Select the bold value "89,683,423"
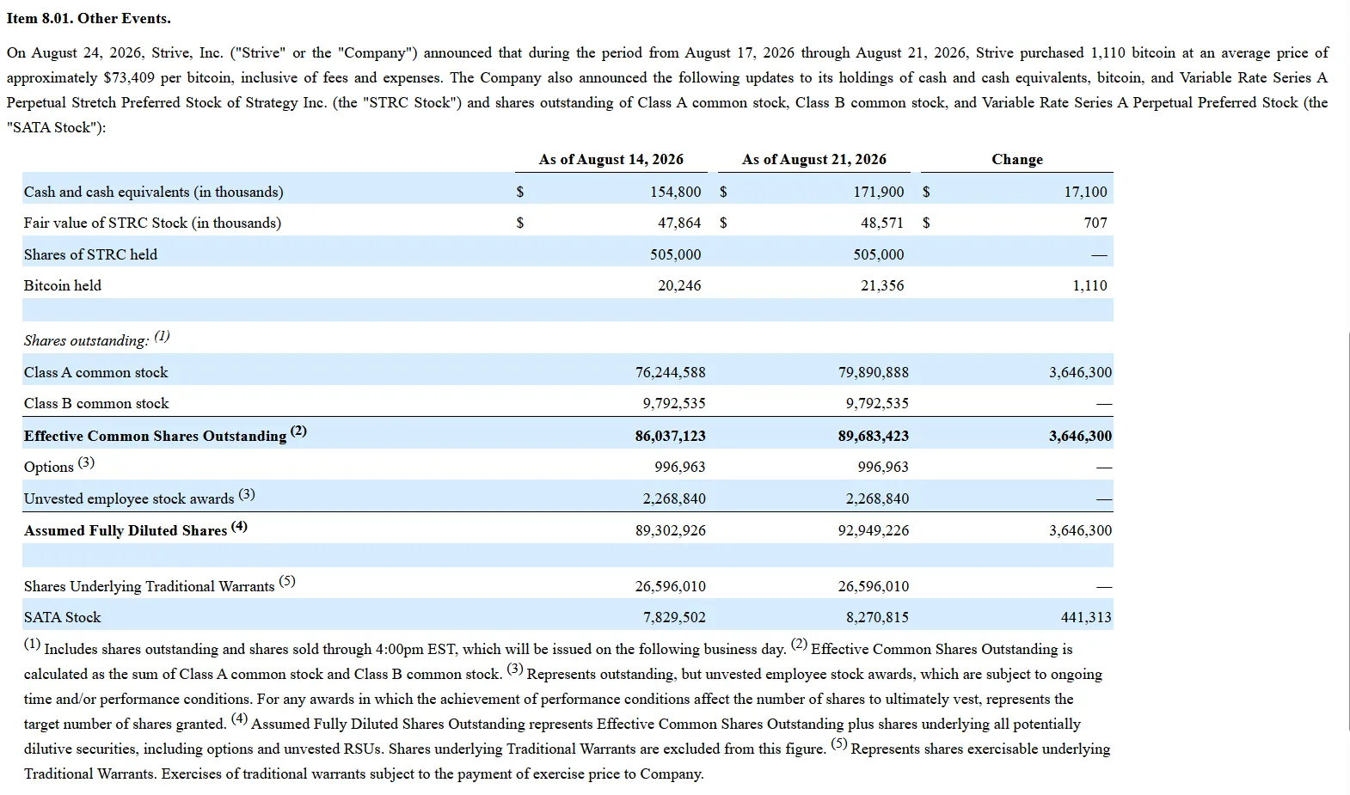Screen dimensions: 1350x795 874,436
